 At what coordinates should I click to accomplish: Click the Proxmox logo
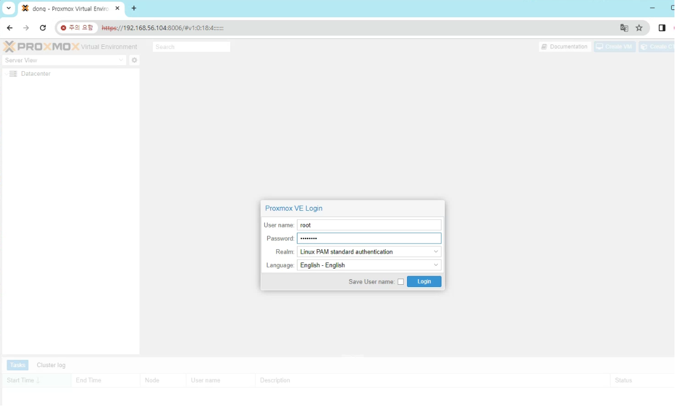click(x=41, y=47)
